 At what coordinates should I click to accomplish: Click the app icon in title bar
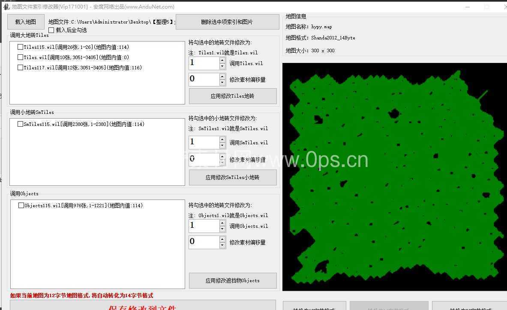pos(6,7)
